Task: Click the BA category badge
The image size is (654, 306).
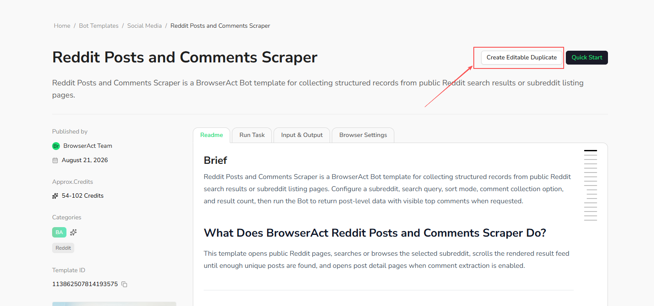Action: pyautogui.click(x=59, y=232)
